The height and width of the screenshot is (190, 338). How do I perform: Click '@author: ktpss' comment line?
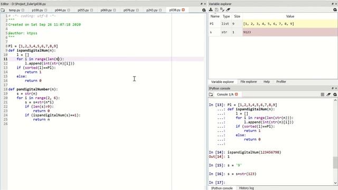click(x=23, y=33)
